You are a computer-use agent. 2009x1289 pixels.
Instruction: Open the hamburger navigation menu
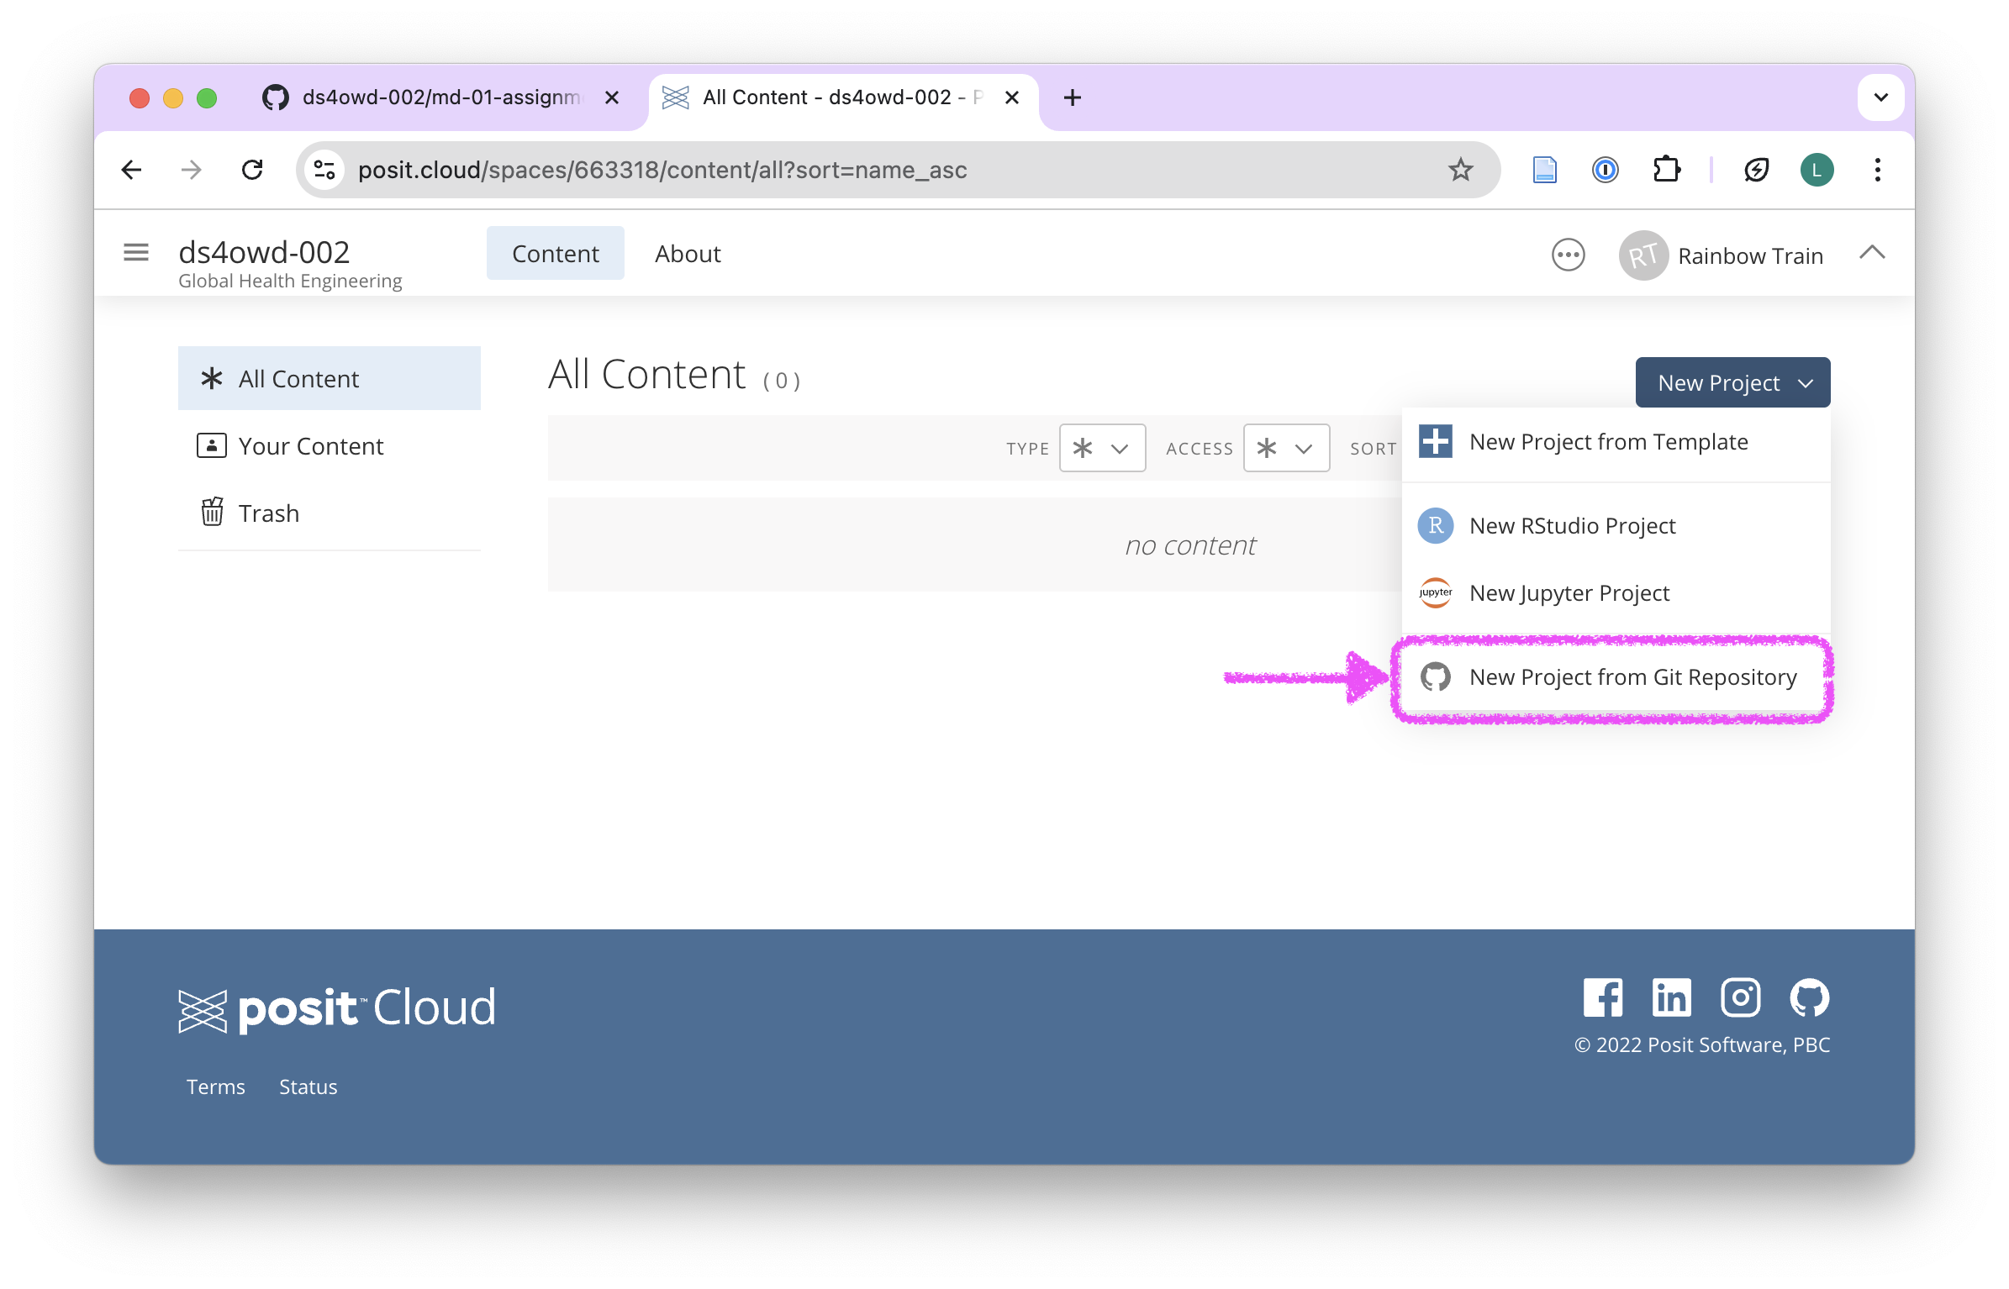(x=135, y=252)
